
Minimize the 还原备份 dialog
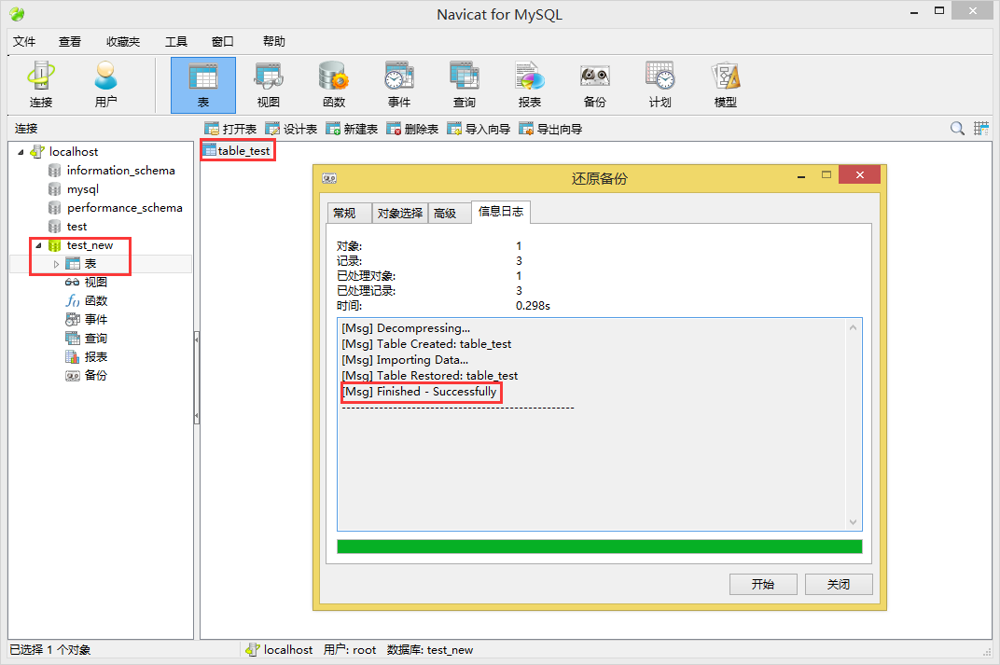(801, 175)
